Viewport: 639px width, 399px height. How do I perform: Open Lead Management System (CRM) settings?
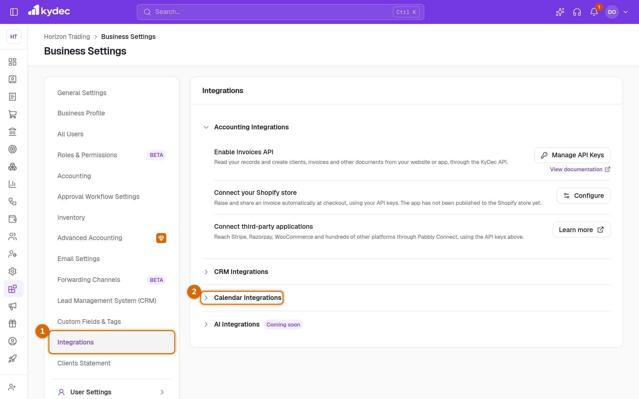coord(111,301)
